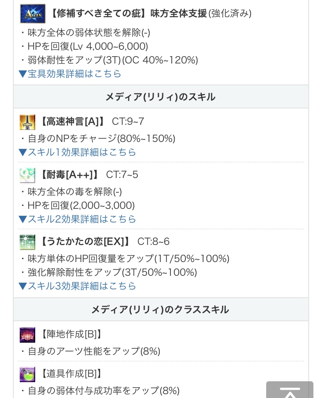
Task: Click the 陣地作成[B] class skill name
Action: (72, 335)
